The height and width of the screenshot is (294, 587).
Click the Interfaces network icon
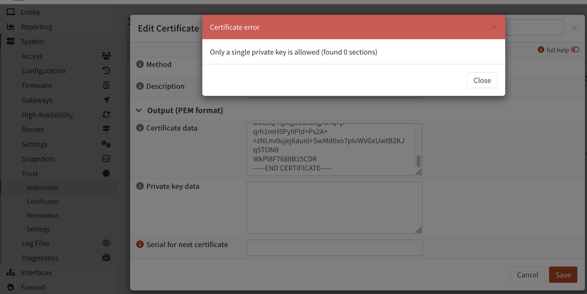pos(11,272)
